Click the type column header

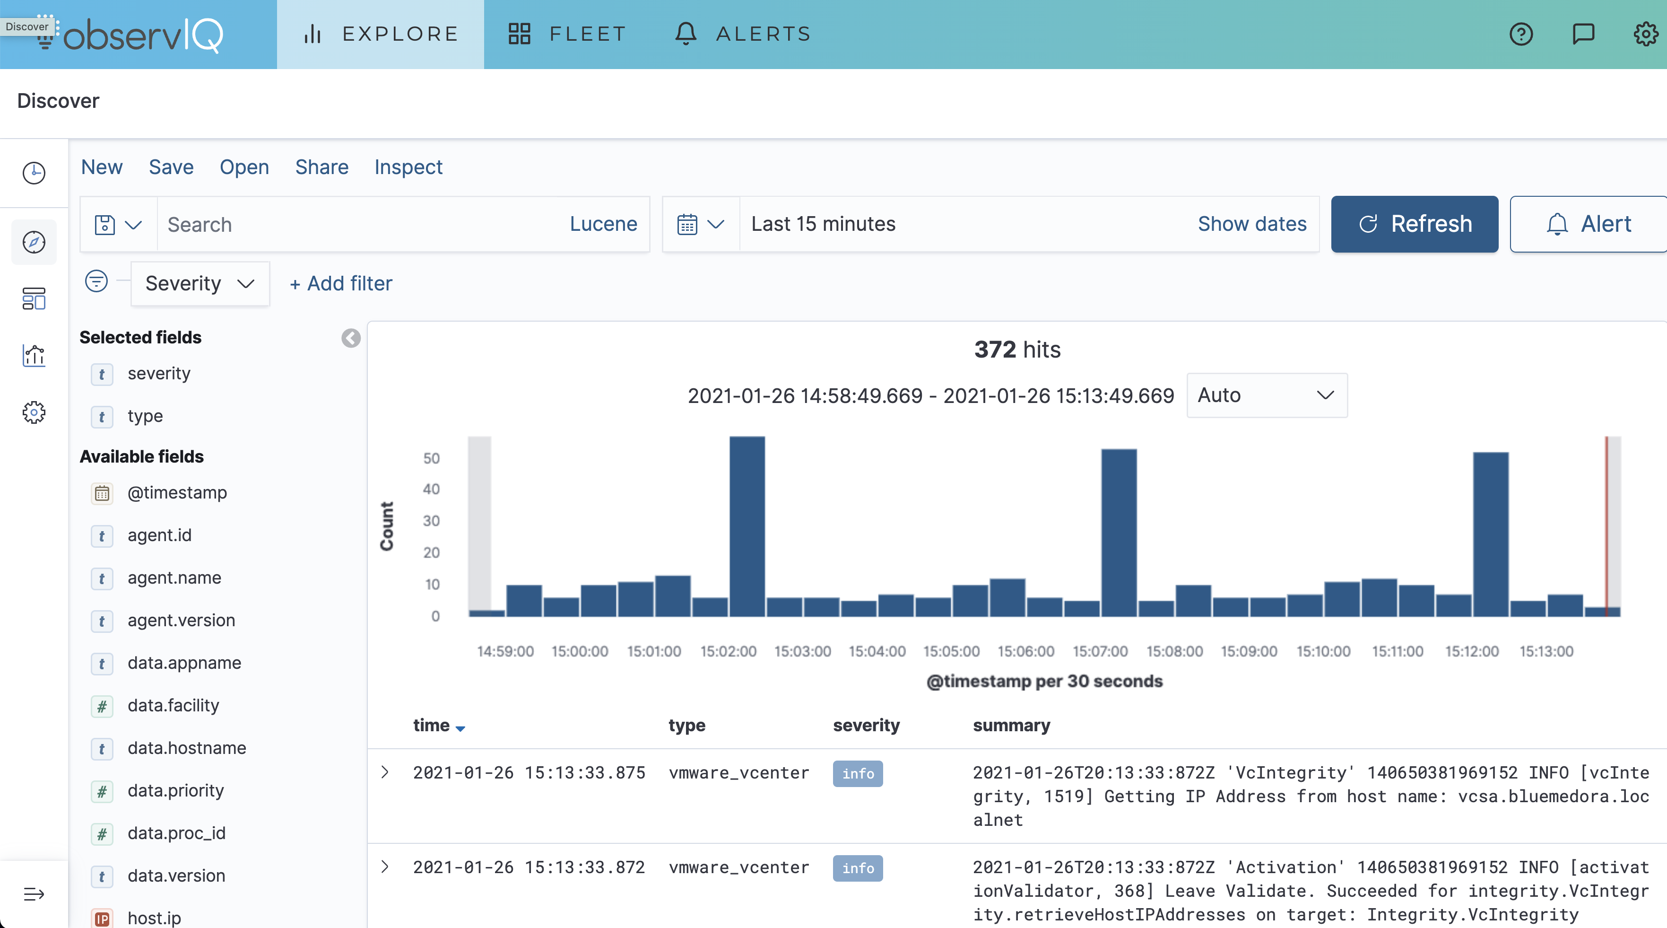686,725
